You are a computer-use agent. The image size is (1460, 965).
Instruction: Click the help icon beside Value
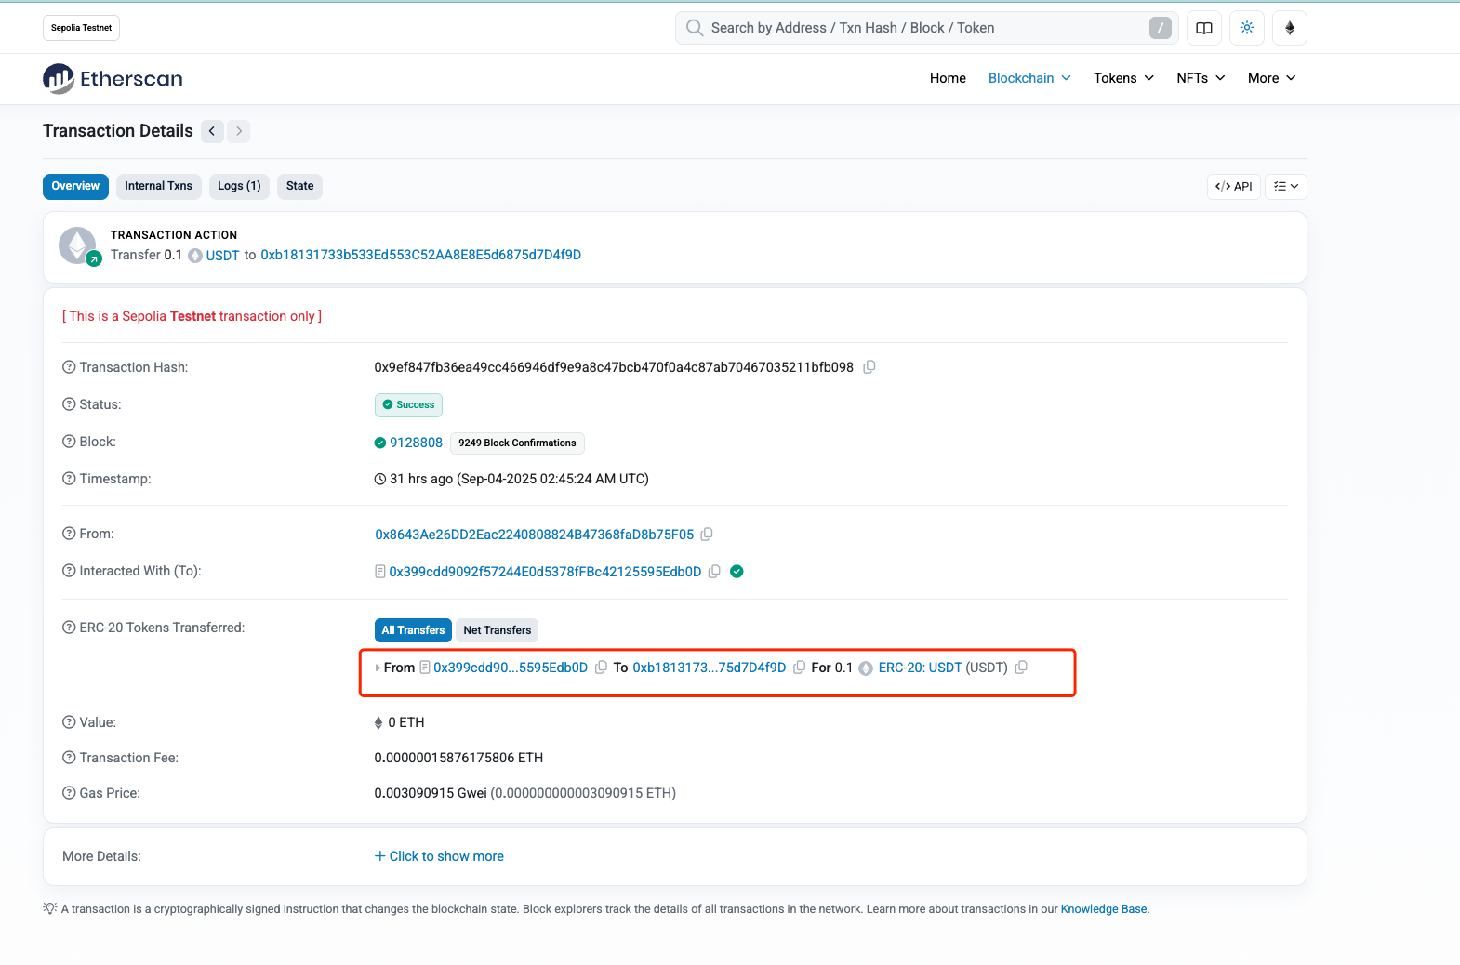coord(69,722)
